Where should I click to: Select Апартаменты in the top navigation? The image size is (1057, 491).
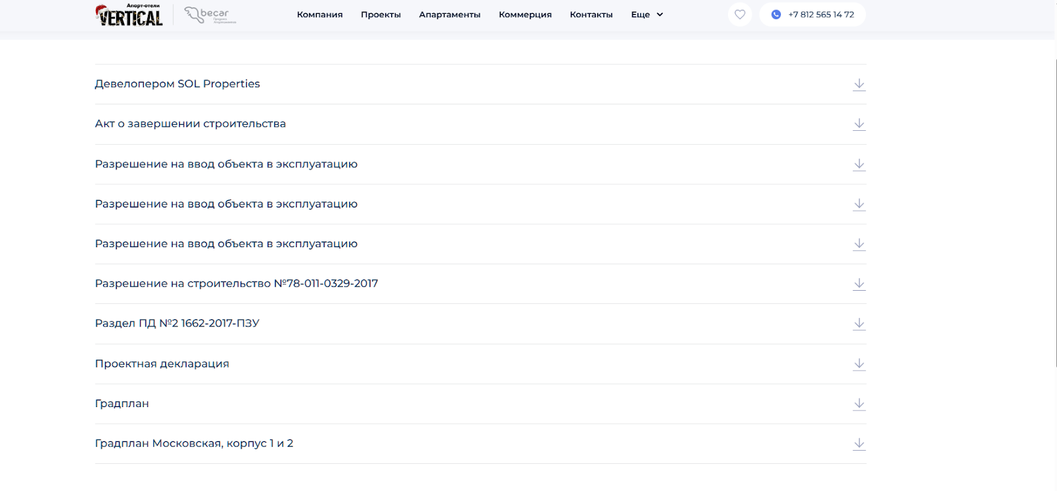tap(449, 15)
